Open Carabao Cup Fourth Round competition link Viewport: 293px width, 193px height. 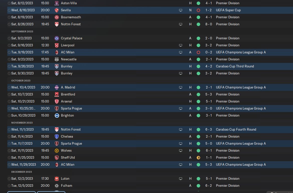(236, 129)
